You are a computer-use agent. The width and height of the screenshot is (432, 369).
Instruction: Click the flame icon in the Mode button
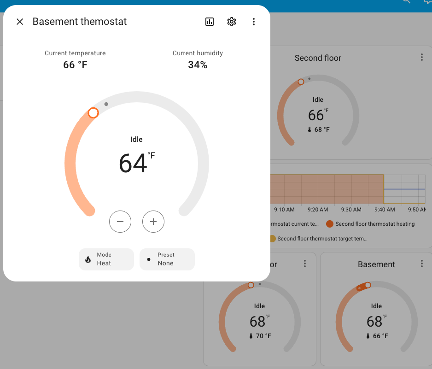coord(87,259)
